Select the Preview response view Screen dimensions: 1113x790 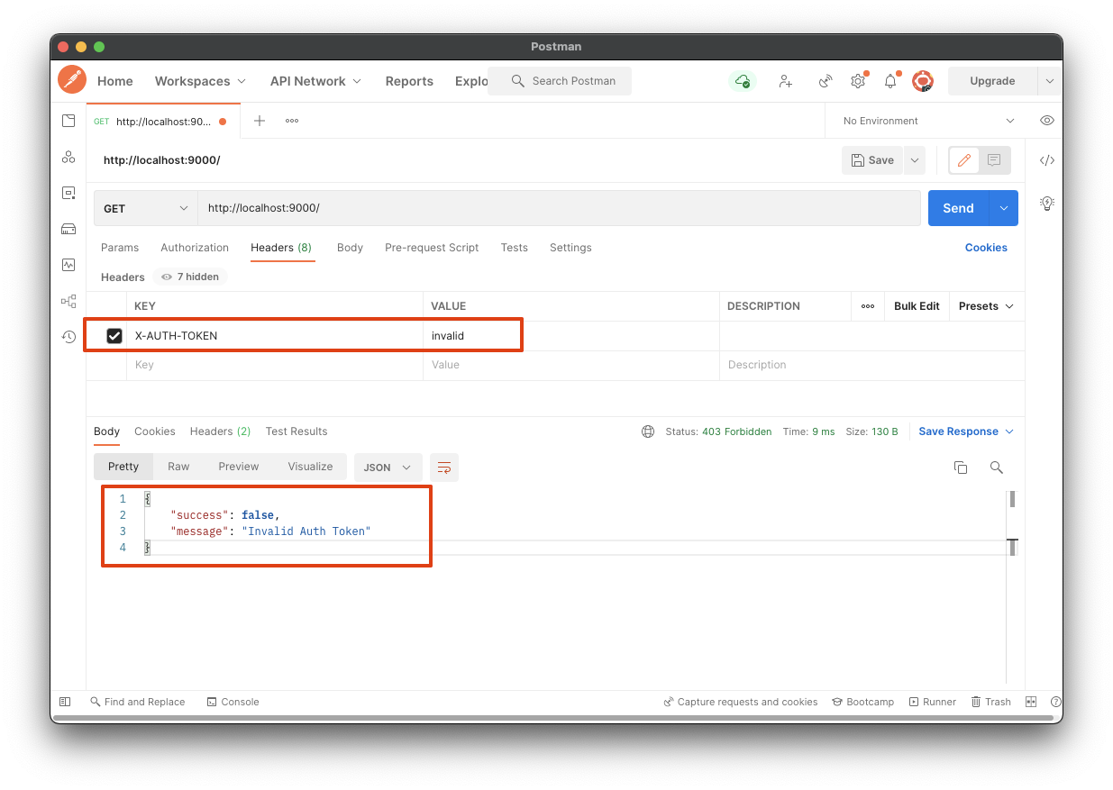(239, 467)
